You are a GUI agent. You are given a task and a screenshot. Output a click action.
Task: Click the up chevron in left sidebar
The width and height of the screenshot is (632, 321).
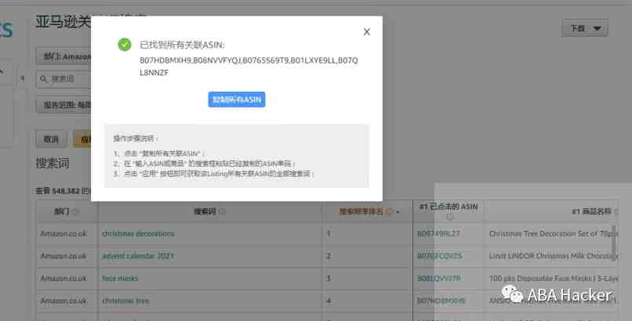(x=2, y=71)
